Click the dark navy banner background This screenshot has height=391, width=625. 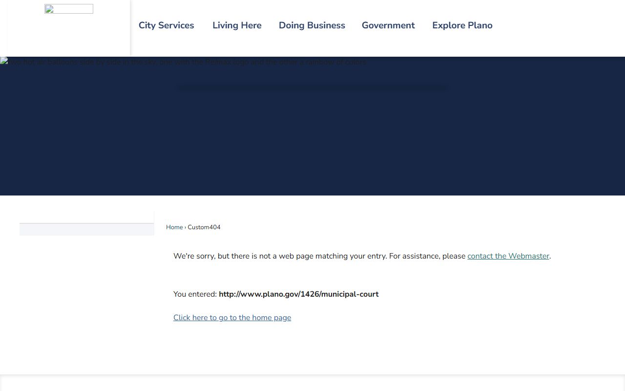point(312,147)
